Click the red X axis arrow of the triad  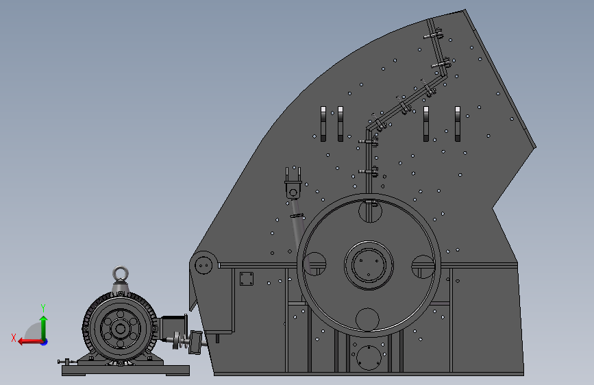click(30, 342)
